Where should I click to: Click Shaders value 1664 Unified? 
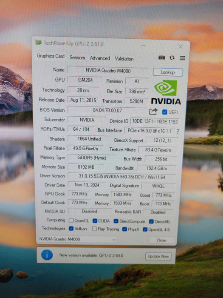point(89,139)
